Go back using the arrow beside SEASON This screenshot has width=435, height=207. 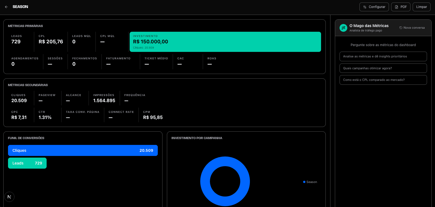(x=6, y=7)
